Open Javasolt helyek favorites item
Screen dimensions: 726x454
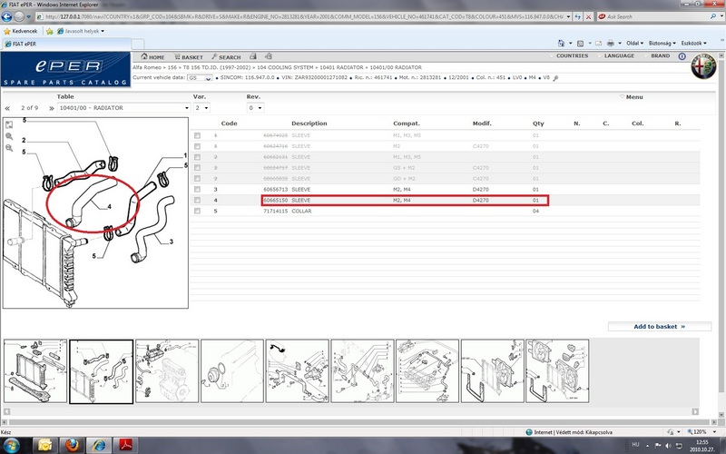81,31
